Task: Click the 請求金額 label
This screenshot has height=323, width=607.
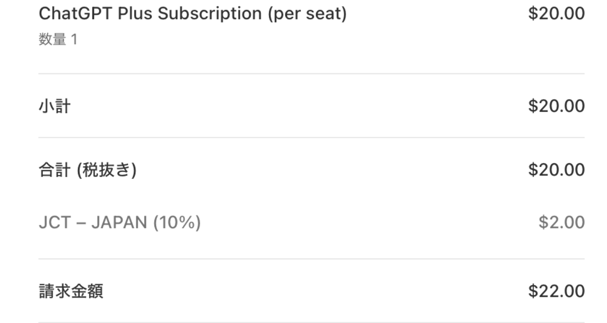Action: tap(71, 291)
